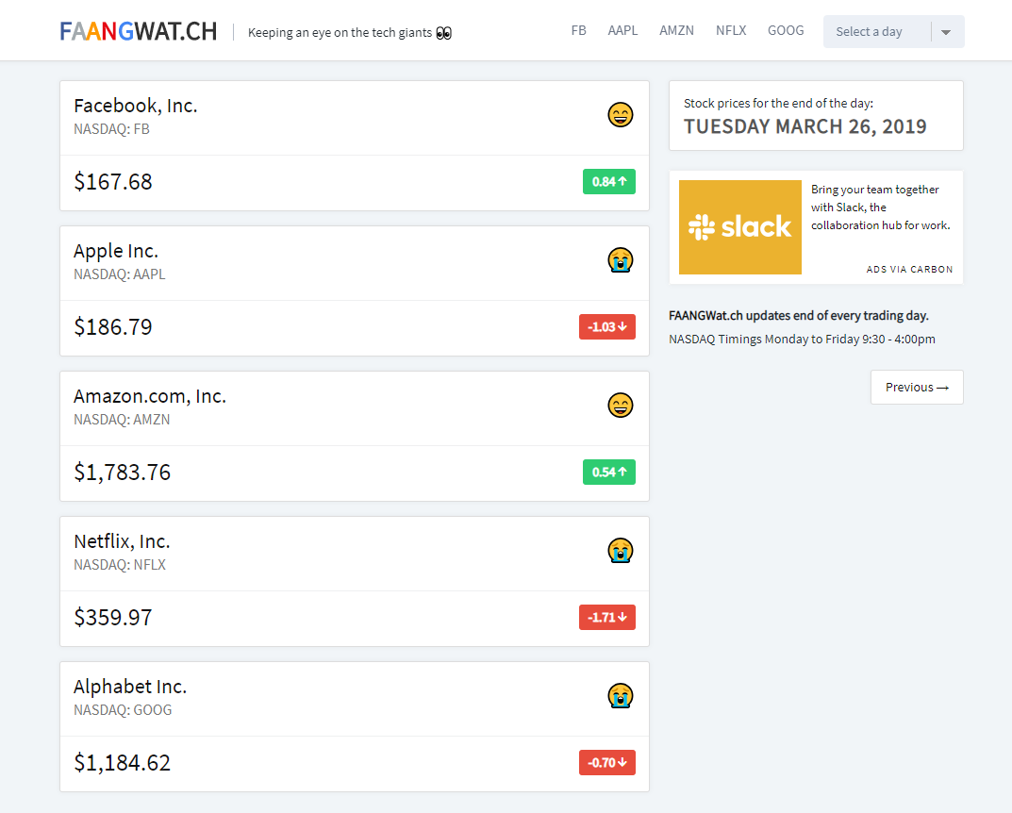Click the $167.68 price
The width and height of the screenshot is (1012, 813).
point(113,182)
